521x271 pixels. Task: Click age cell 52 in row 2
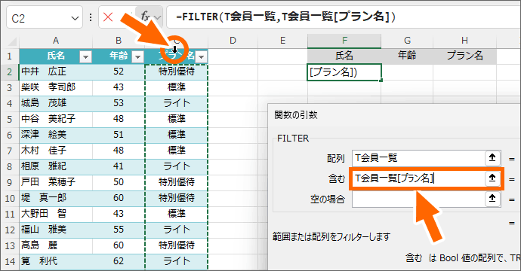(x=119, y=72)
